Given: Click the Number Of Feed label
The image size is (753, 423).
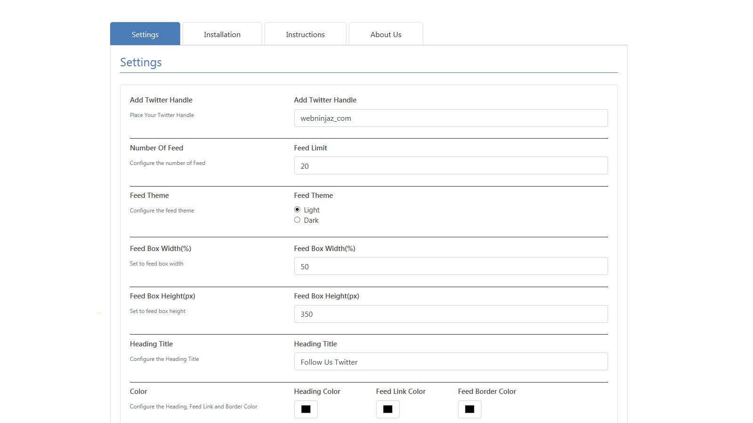Looking at the screenshot, I should 156,148.
